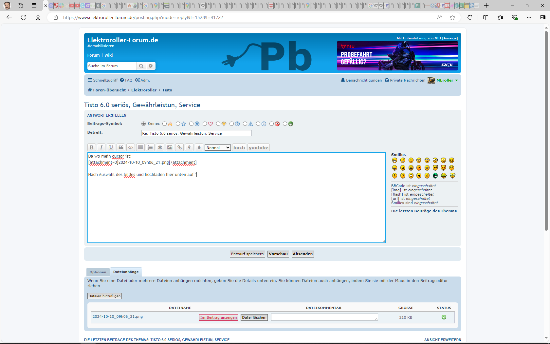Insert a URL link with the chain icon
The width and height of the screenshot is (550, 344).
click(179, 147)
